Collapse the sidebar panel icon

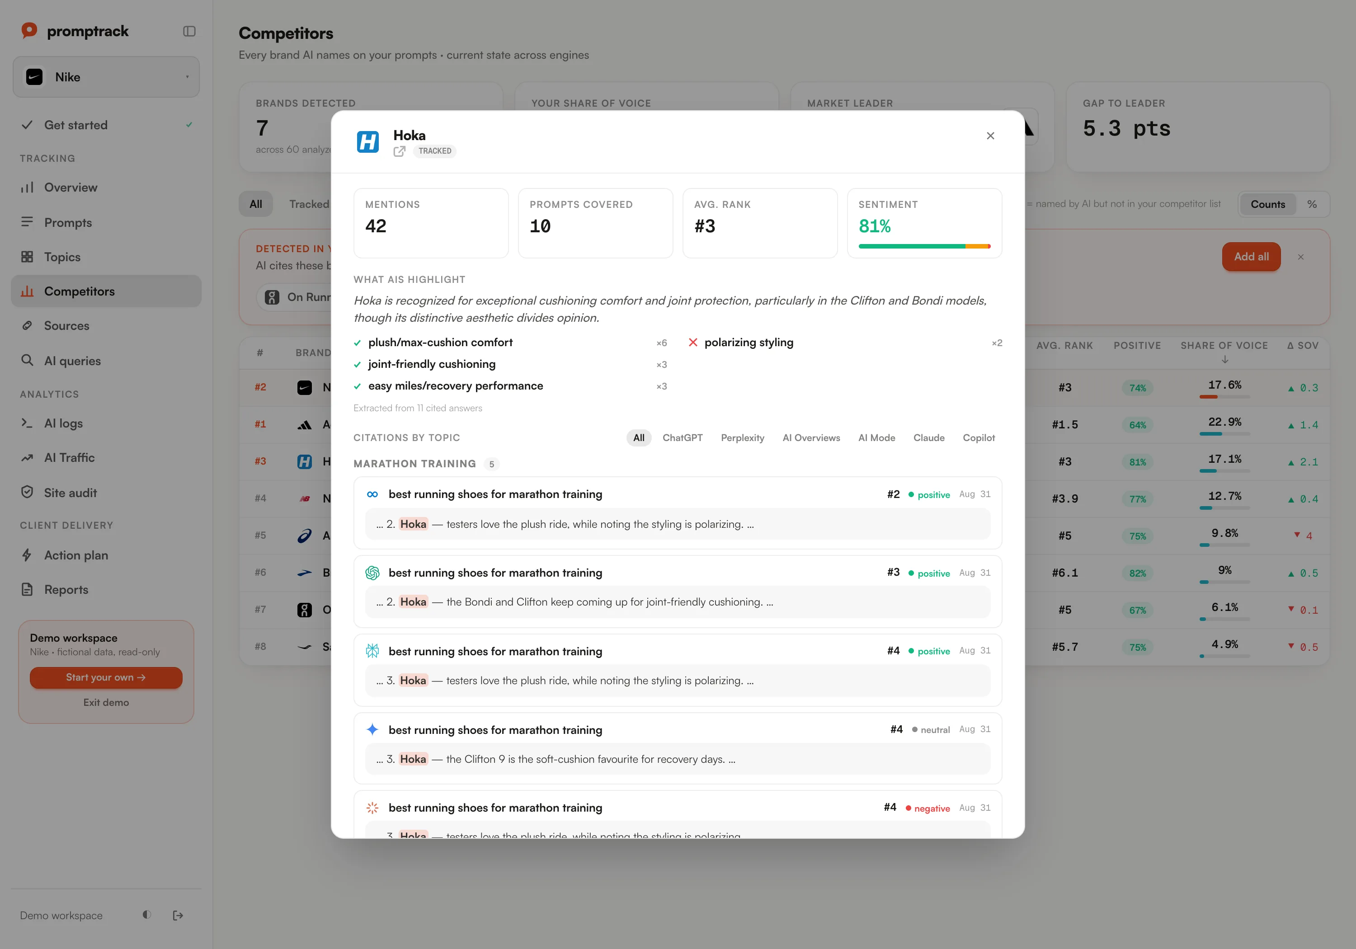(x=189, y=31)
